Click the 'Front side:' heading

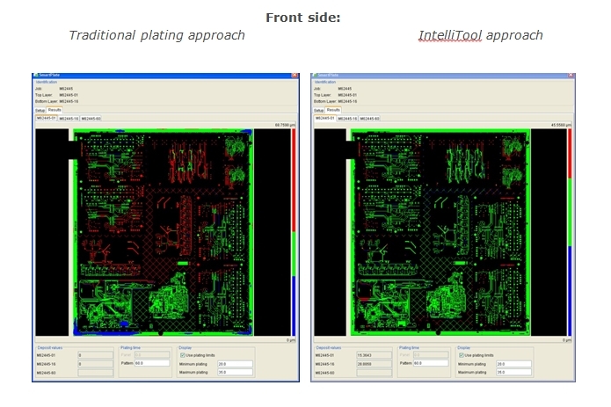pyautogui.click(x=303, y=18)
